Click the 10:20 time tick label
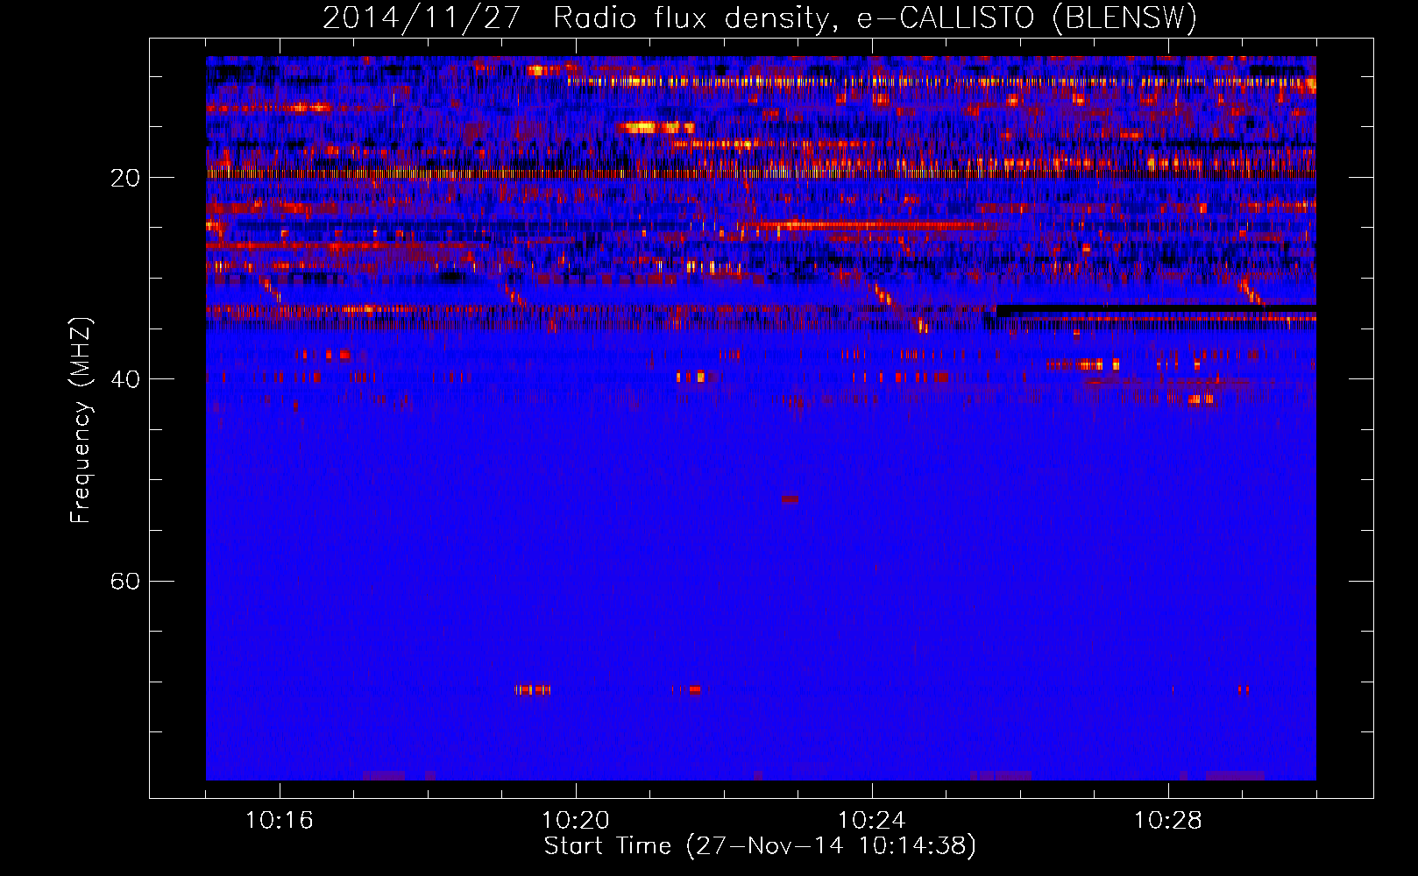This screenshot has width=1418, height=876. pos(576,821)
